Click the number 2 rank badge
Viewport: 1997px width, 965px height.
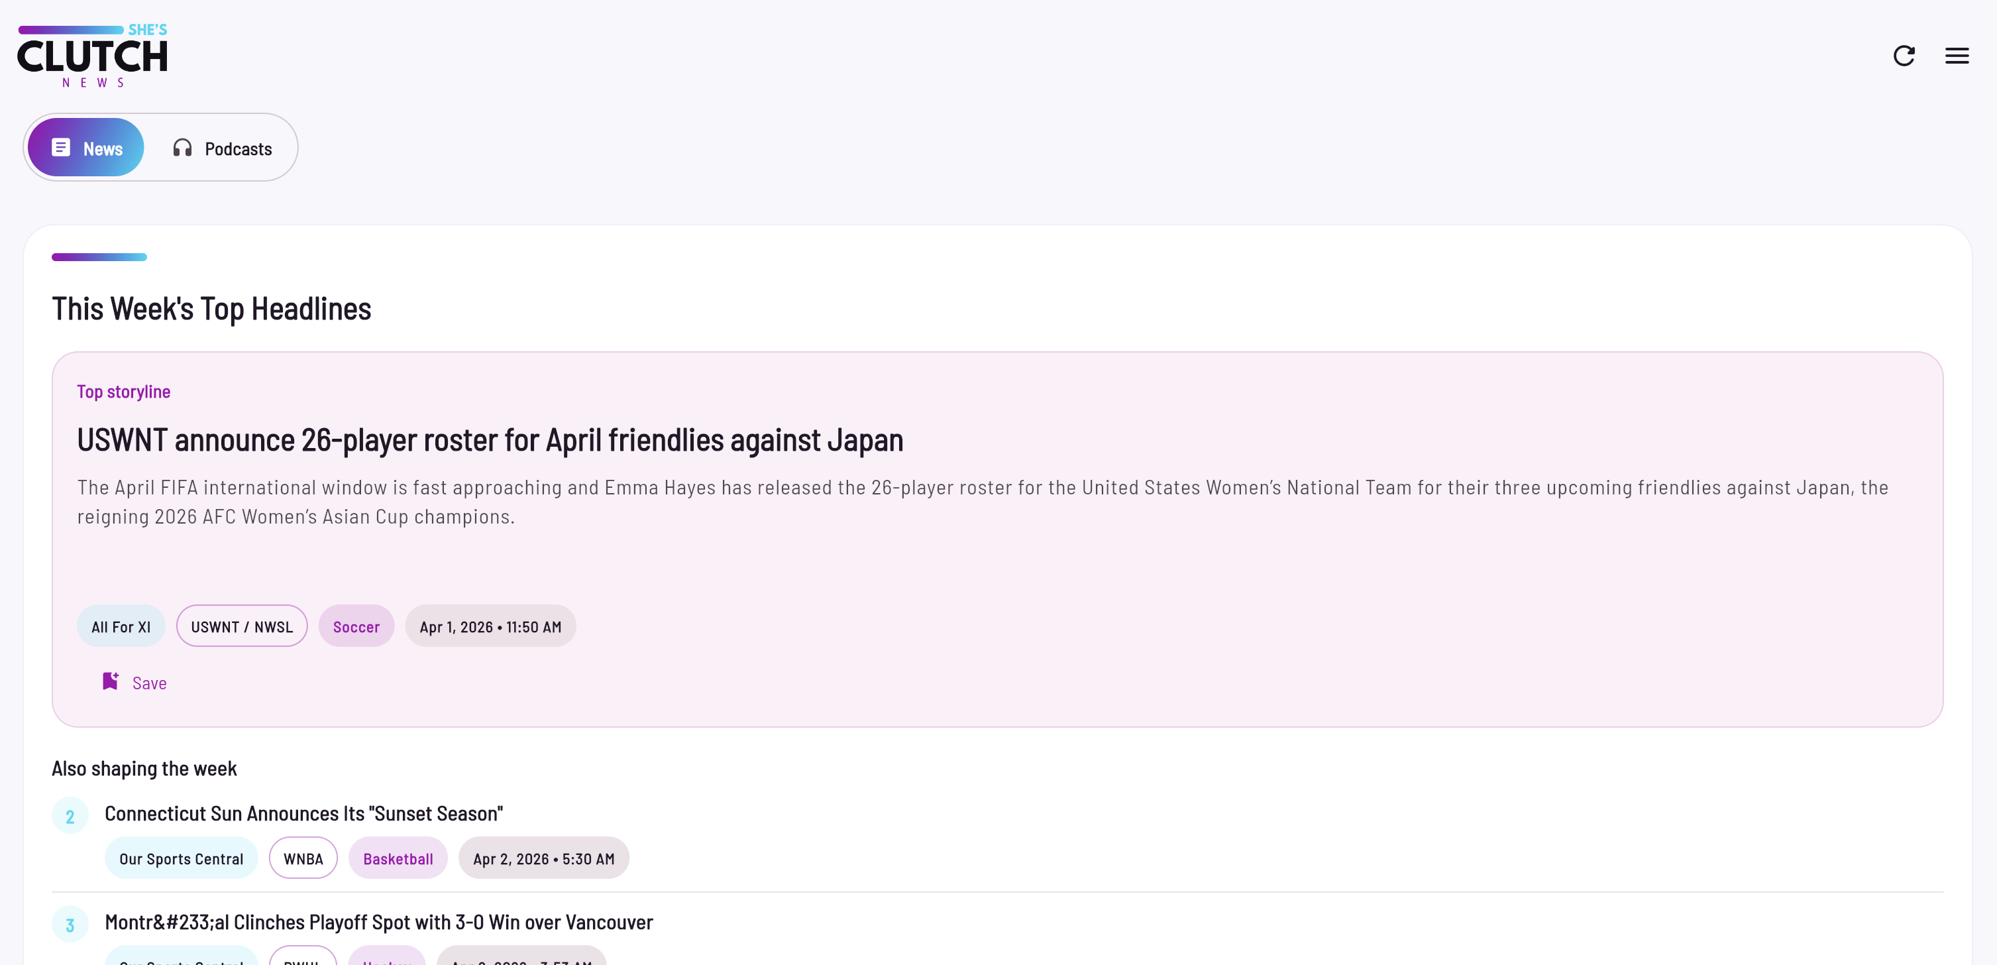pos(70,816)
